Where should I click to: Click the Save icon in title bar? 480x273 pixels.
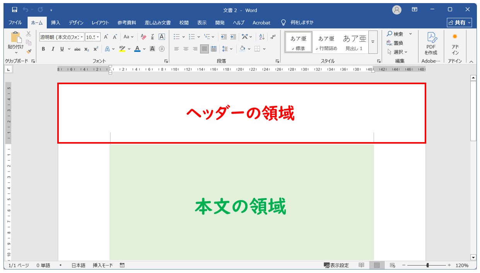click(14, 10)
